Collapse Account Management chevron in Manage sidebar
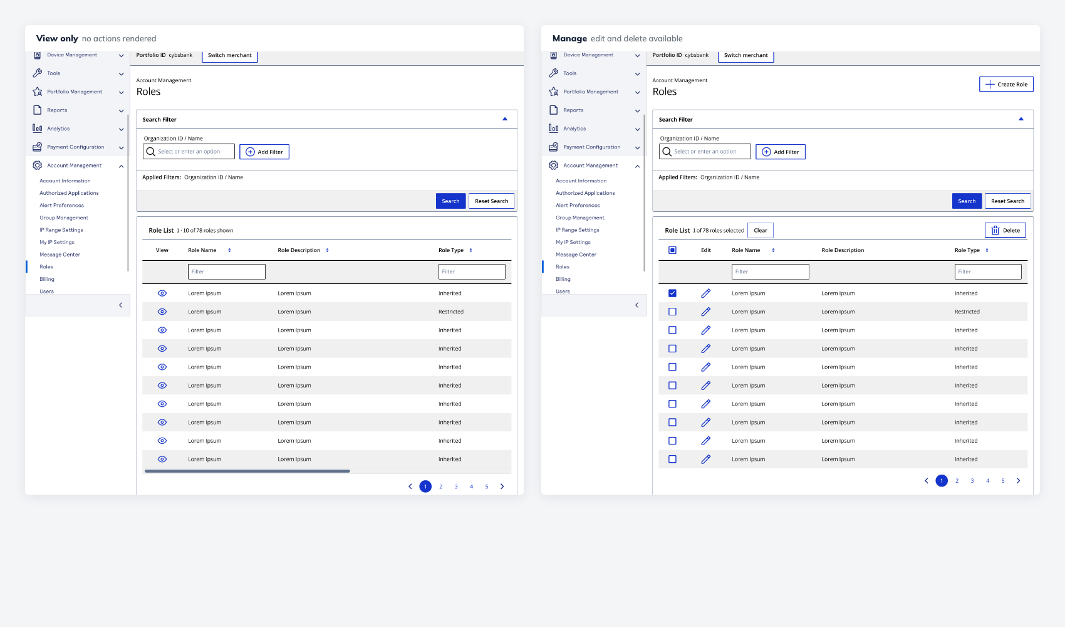Image resolution: width=1065 pixels, height=627 pixels. pyautogui.click(x=637, y=166)
